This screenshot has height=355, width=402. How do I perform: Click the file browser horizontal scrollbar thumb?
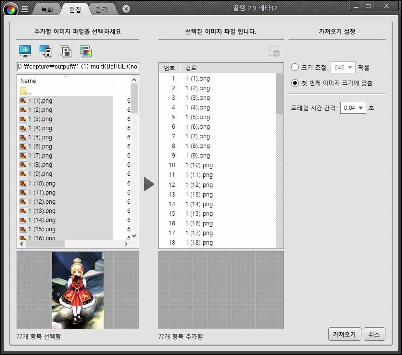[45, 244]
